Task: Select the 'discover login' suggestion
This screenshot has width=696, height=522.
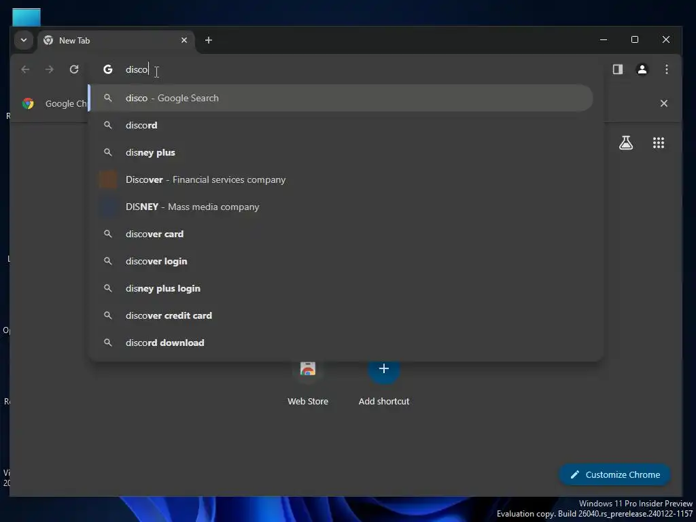Action: click(341, 262)
